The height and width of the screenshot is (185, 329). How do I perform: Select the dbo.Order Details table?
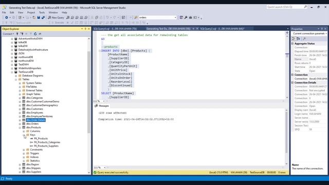pos(35,120)
